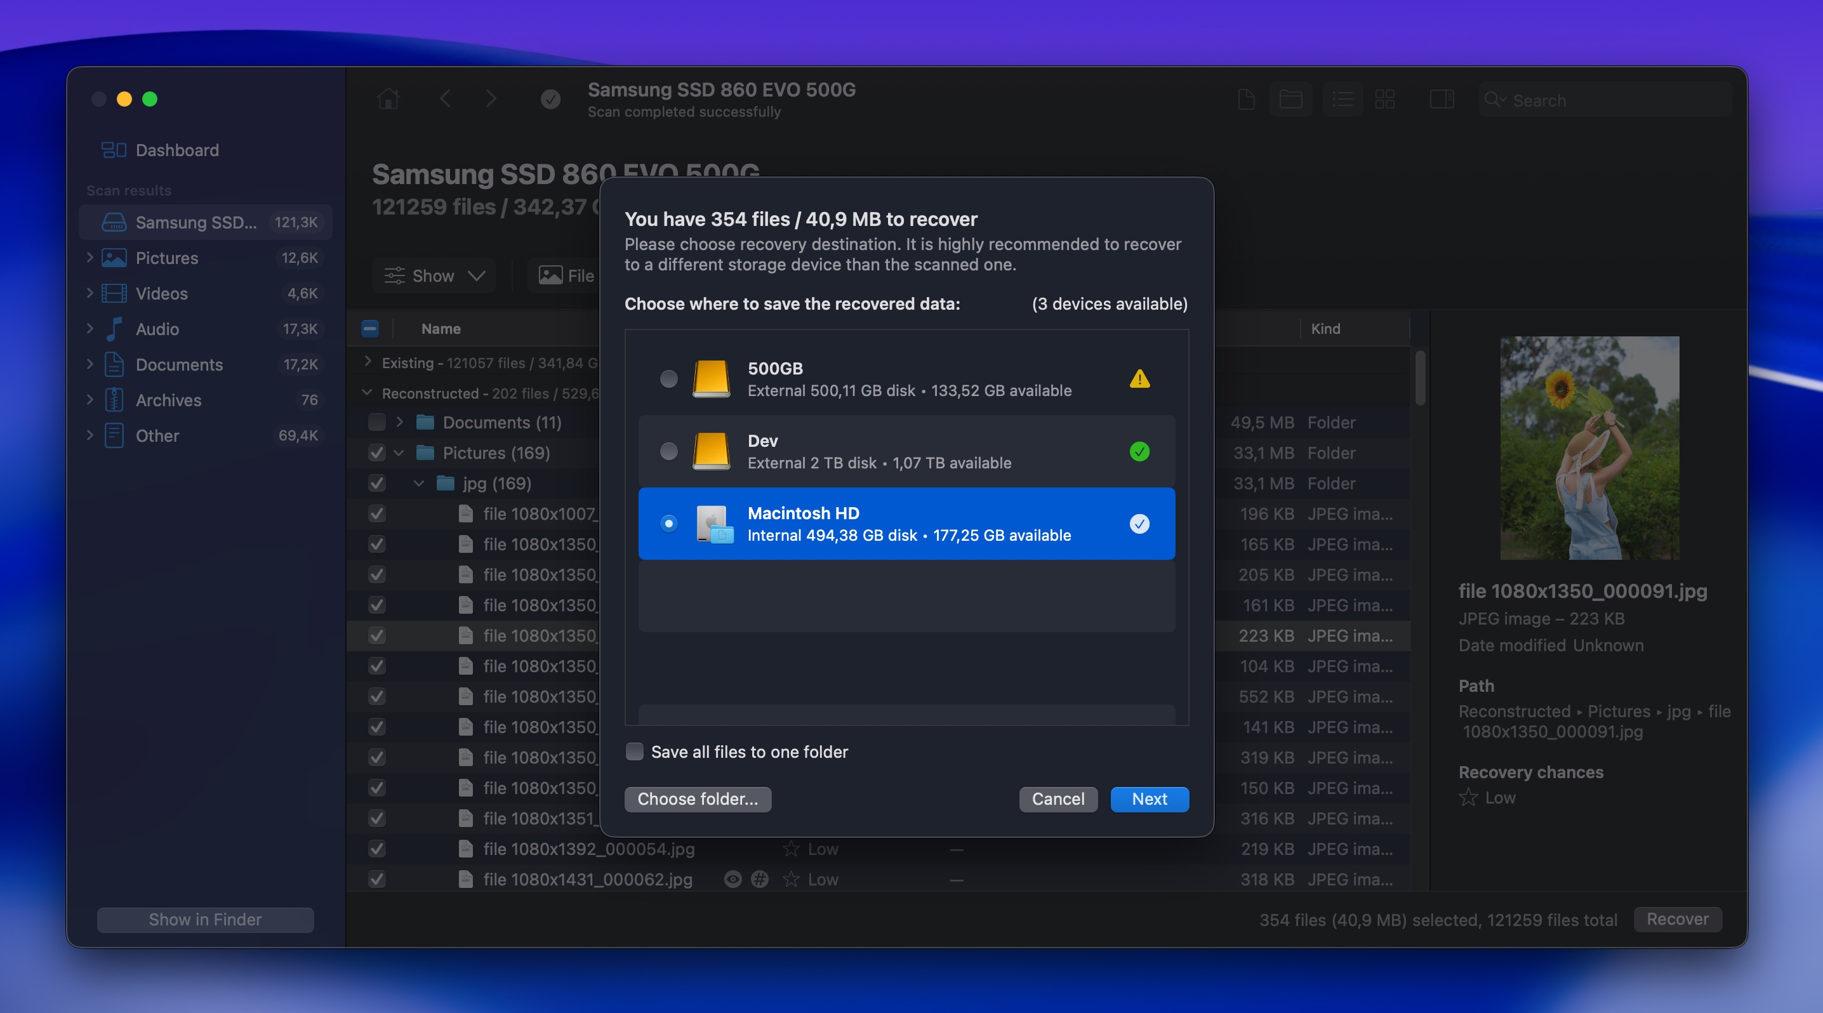This screenshot has width=1823, height=1013.
Task: Click the folder view icon in toolbar
Action: click(1291, 99)
